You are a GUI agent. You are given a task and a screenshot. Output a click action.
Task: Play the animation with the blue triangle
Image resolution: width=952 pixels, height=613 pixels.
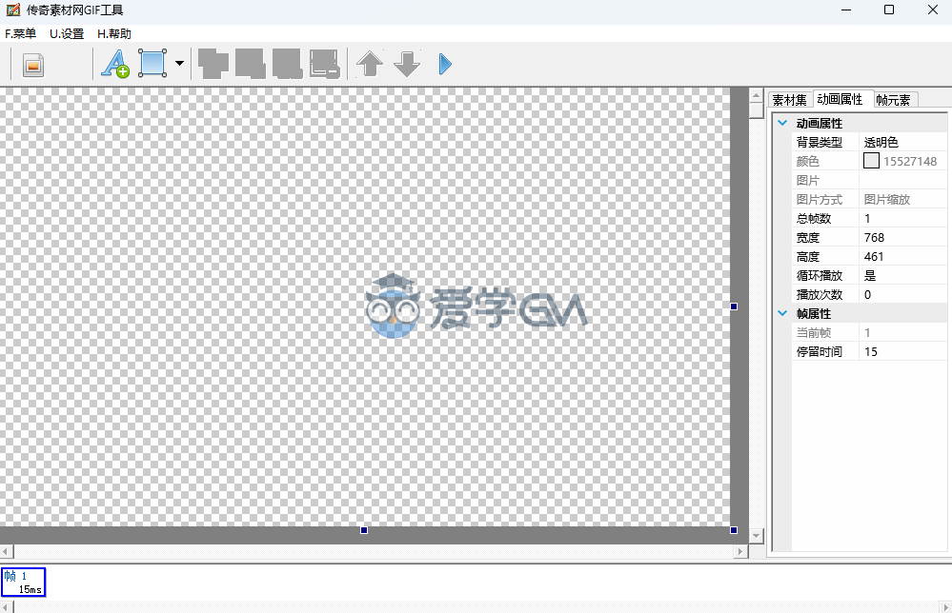445,64
